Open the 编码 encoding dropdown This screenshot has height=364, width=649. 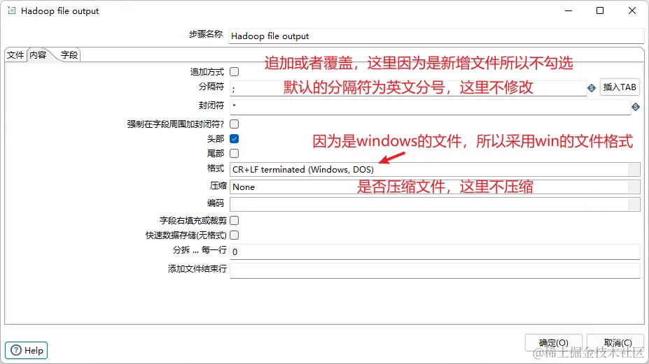point(634,204)
